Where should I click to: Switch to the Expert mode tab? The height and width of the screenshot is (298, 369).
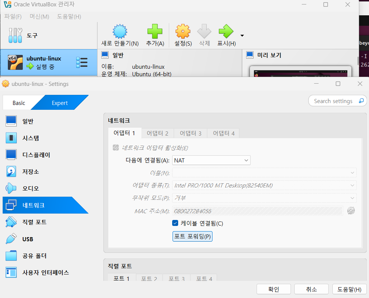pos(60,103)
